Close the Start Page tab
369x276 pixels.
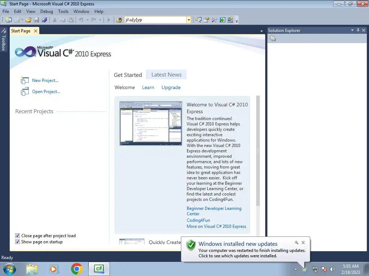(x=36, y=31)
